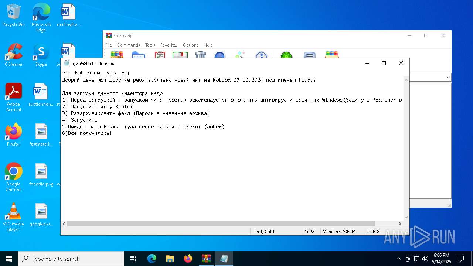Click 'Ln 1, Col 1' status bar entry
This screenshot has height=266, width=473.
pos(264,232)
